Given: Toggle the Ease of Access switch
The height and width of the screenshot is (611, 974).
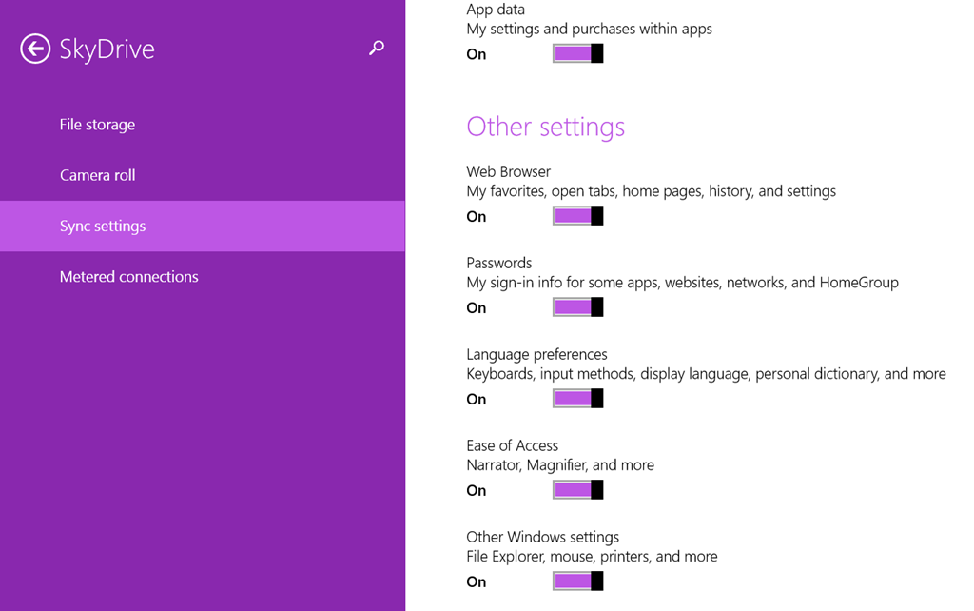Looking at the screenshot, I should [x=577, y=490].
